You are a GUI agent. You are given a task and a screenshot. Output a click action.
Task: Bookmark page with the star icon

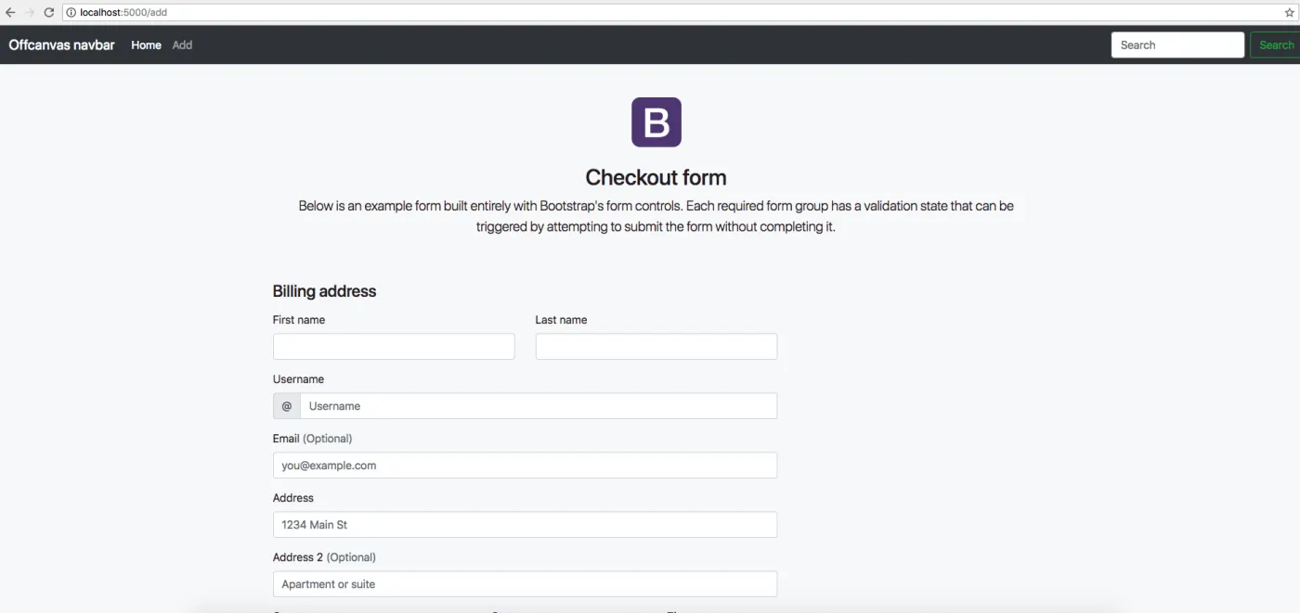pyautogui.click(x=1289, y=13)
